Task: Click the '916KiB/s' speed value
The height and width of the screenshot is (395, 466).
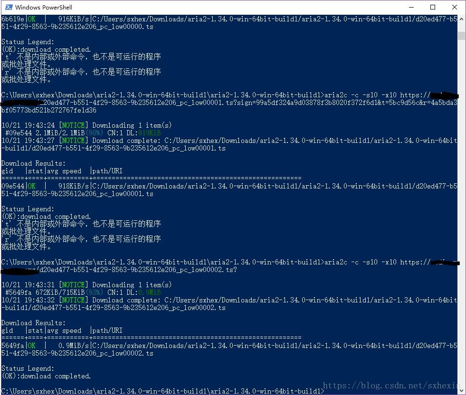Action: tap(74, 19)
